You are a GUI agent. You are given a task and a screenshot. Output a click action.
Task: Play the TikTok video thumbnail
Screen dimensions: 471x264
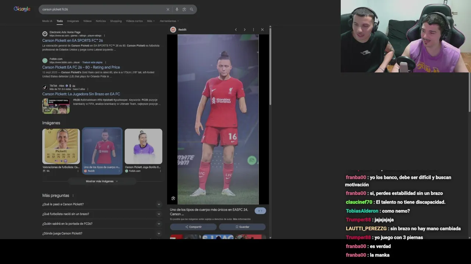click(56, 106)
